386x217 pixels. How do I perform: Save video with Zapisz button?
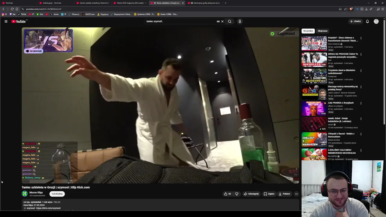(x=269, y=194)
